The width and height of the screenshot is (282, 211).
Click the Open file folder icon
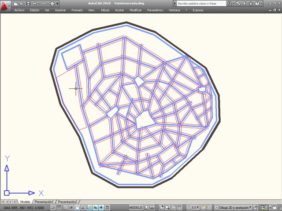(x=22, y=4)
